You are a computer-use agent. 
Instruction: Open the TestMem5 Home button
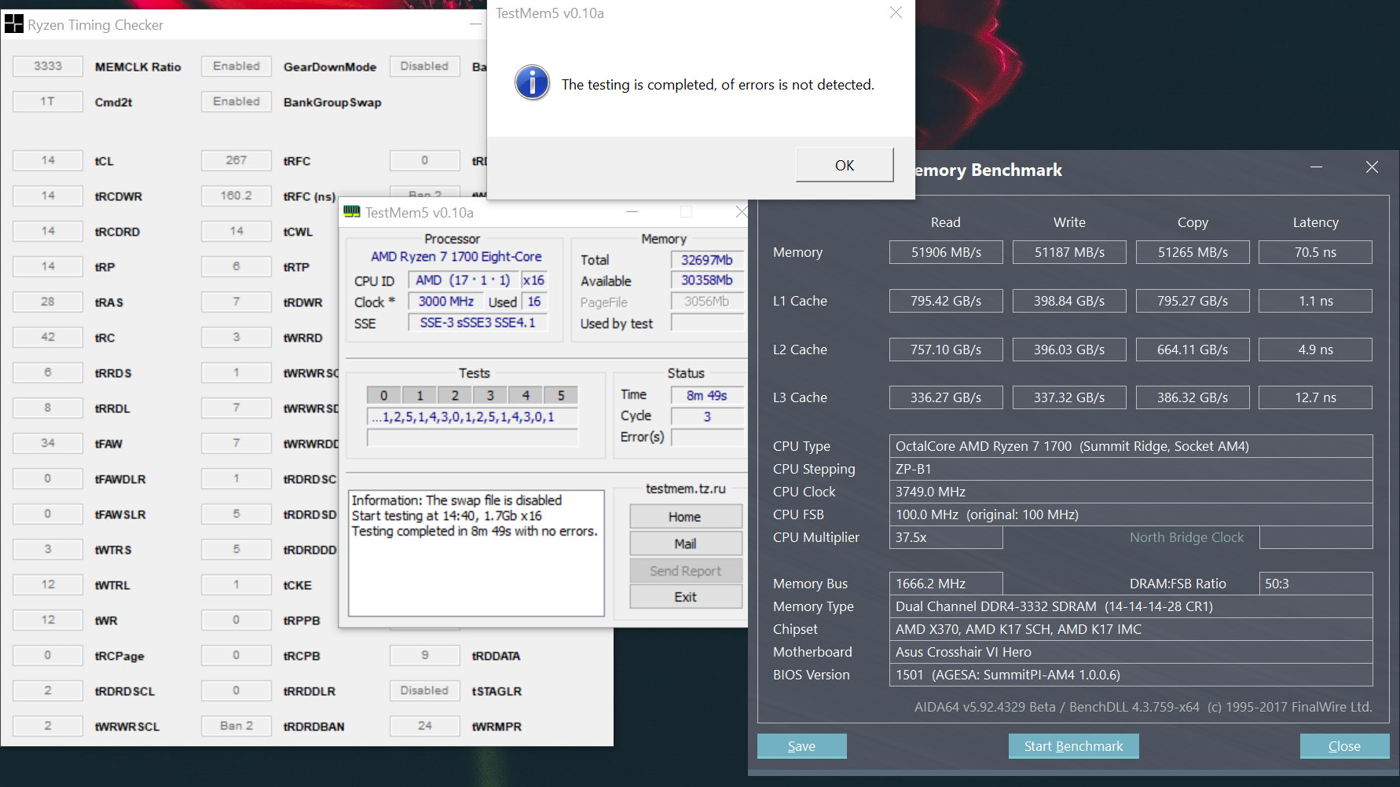pyautogui.click(x=685, y=517)
